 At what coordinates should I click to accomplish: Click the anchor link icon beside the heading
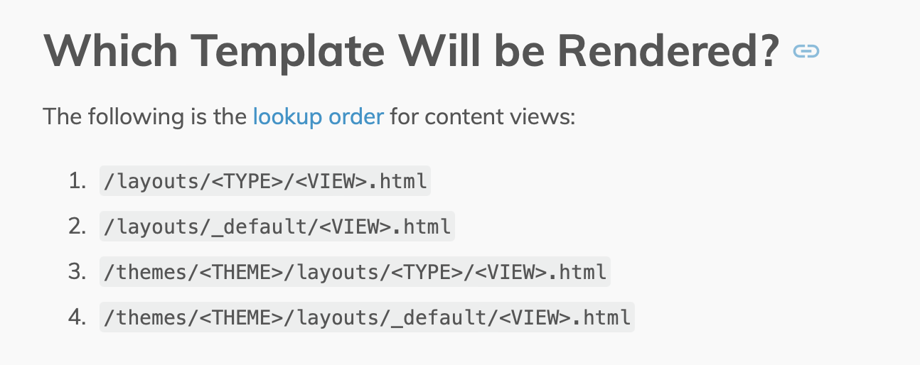click(x=806, y=51)
